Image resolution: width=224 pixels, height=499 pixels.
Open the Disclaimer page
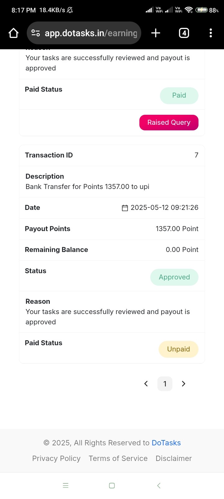pyautogui.click(x=174, y=458)
